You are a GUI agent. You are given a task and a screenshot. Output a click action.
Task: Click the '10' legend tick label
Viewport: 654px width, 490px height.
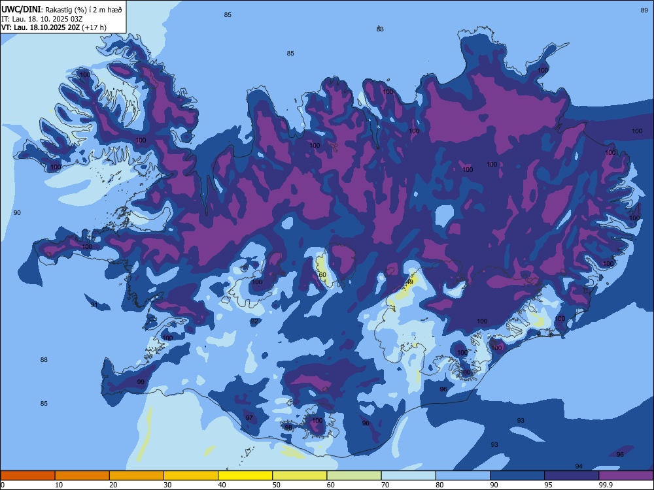tap(60, 485)
